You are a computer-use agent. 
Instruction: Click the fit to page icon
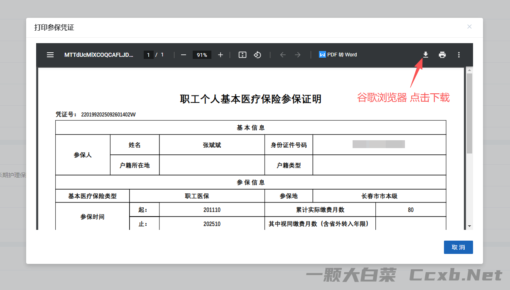pyautogui.click(x=243, y=55)
